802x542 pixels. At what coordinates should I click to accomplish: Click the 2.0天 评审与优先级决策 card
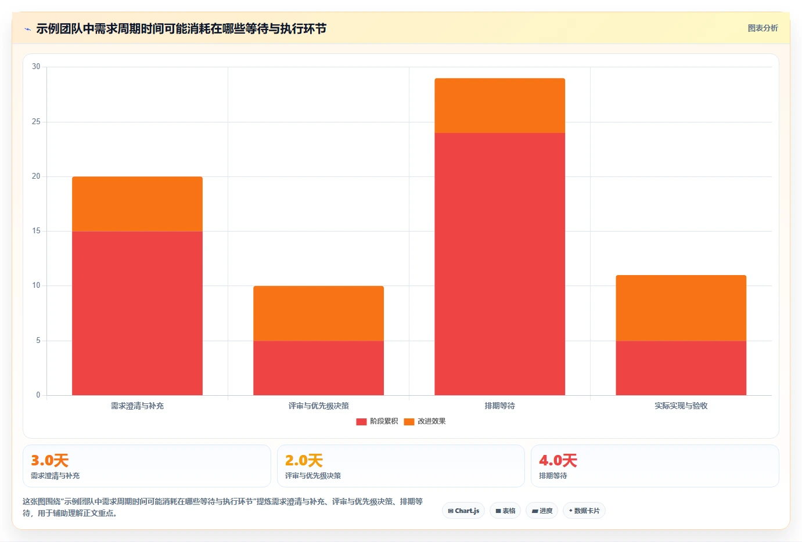click(x=401, y=466)
